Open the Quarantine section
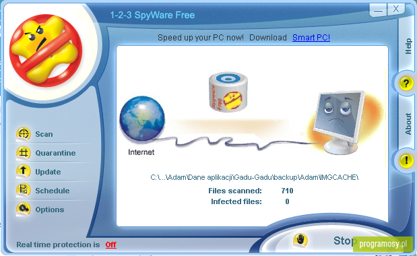The width and height of the screenshot is (417, 256). tap(55, 153)
